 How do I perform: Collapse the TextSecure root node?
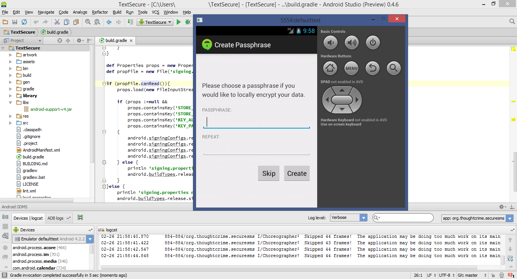click(x=3, y=48)
